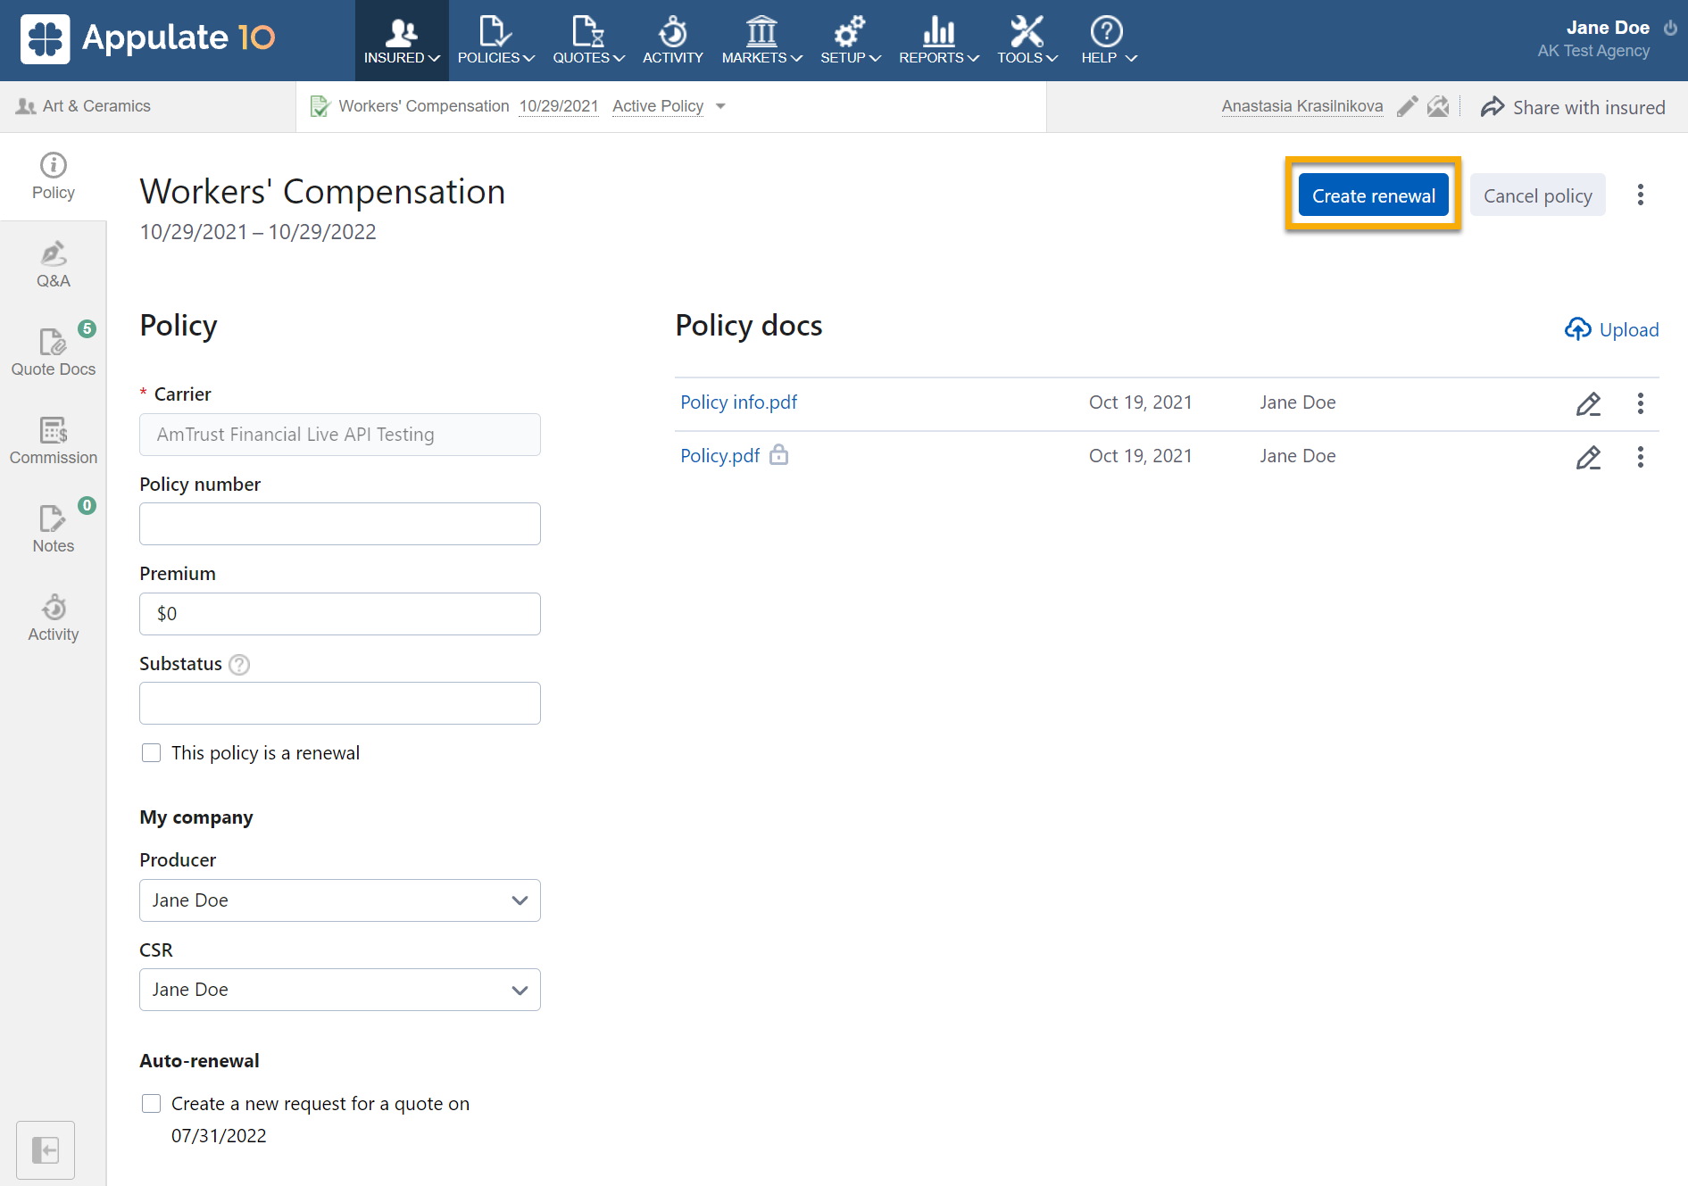Open the CSR dropdown
The height and width of the screenshot is (1186, 1688).
[x=339, y=990]
